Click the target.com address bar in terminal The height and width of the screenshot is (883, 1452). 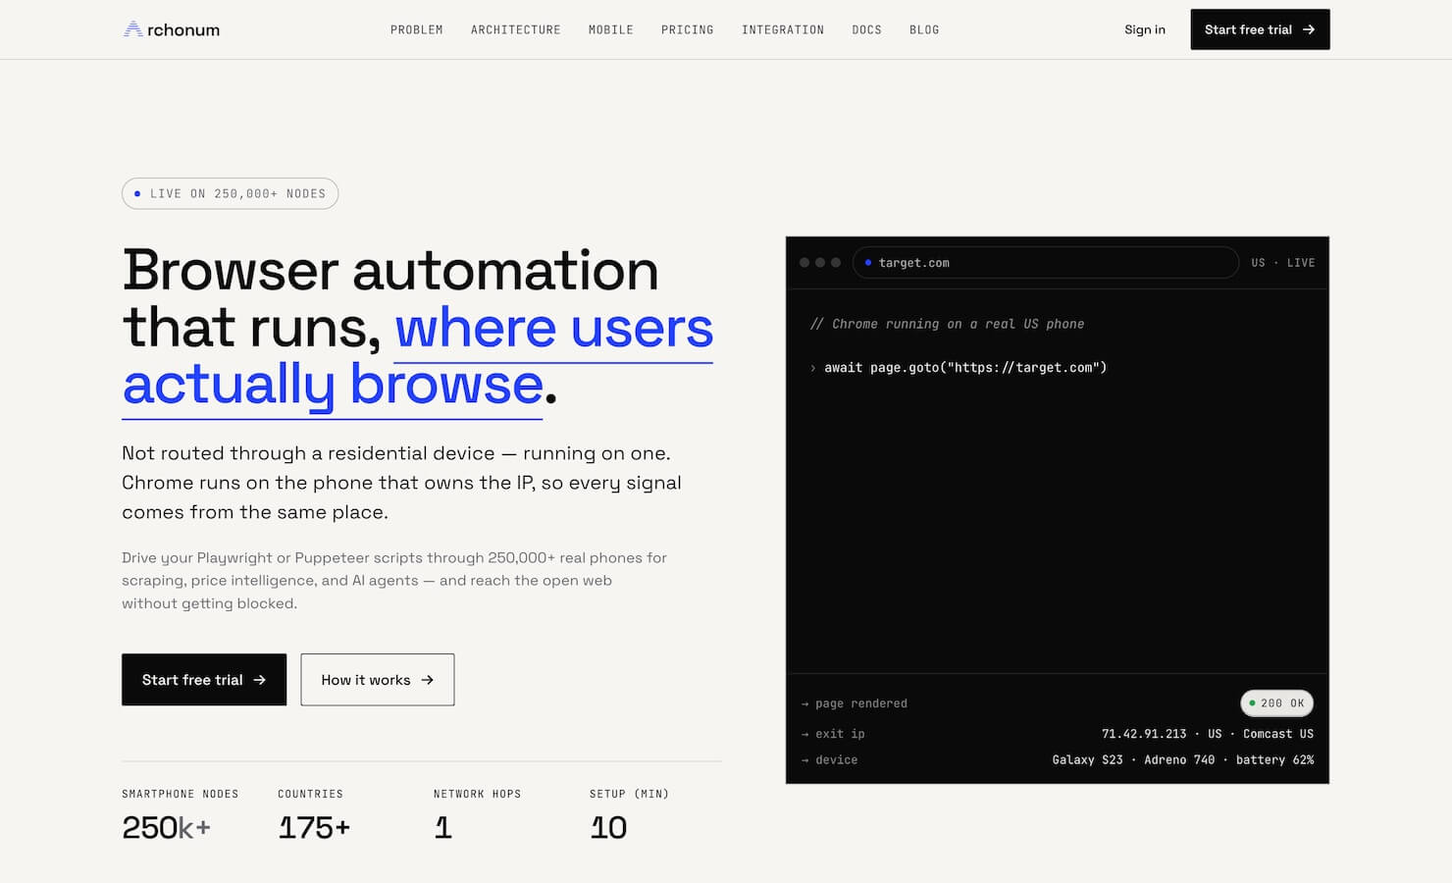pos(1046,263)
